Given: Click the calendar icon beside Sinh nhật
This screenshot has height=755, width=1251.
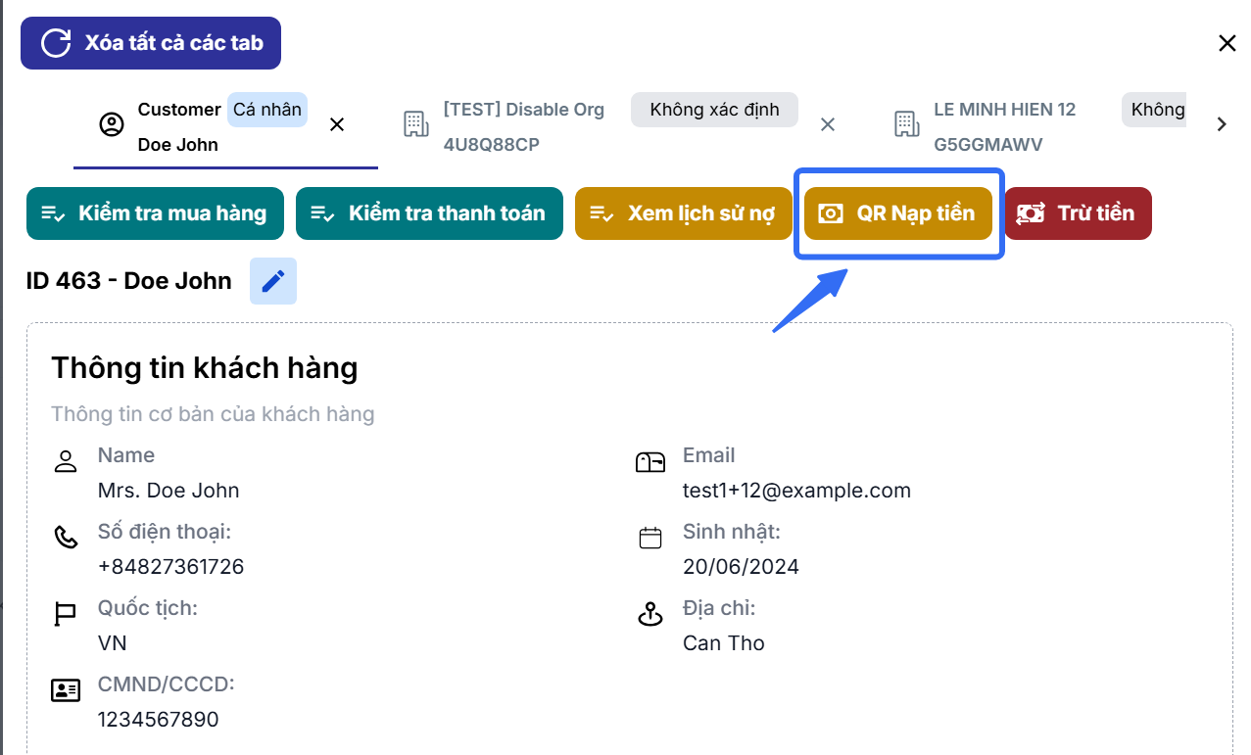Looking at the screenshot, I should pyautogui.click(x=650, y=538).
